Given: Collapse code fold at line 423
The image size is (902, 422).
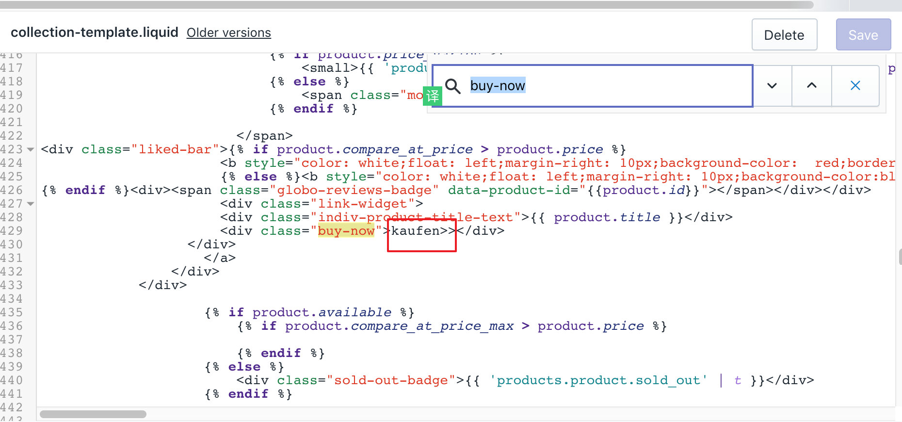Looking at the screenshot, I should [31, 149].
